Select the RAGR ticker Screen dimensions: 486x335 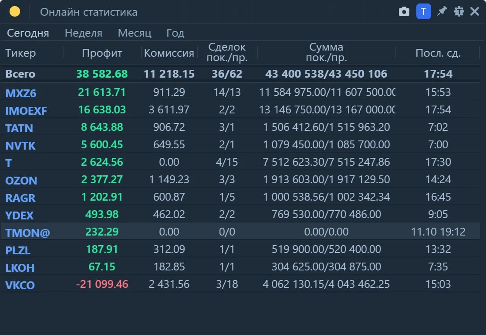tap(20, 198)
